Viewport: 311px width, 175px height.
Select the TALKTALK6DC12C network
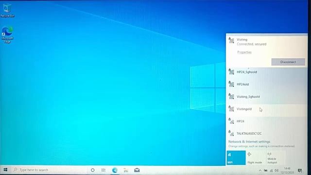coord(267,133)
